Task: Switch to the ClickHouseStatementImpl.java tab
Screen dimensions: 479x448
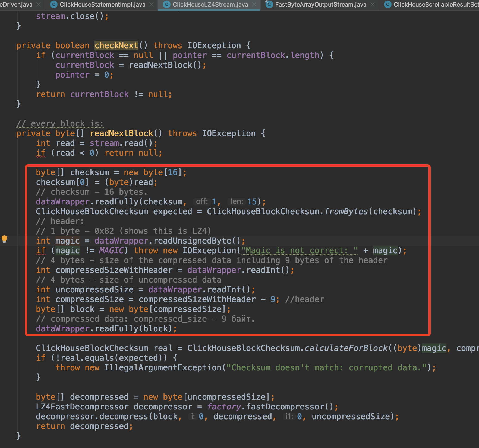Action: [x=103, y=4]
